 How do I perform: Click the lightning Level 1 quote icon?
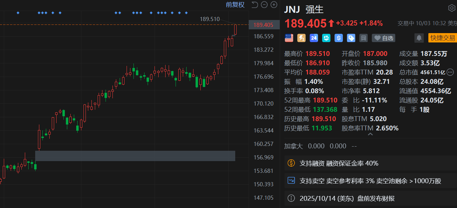301,38
